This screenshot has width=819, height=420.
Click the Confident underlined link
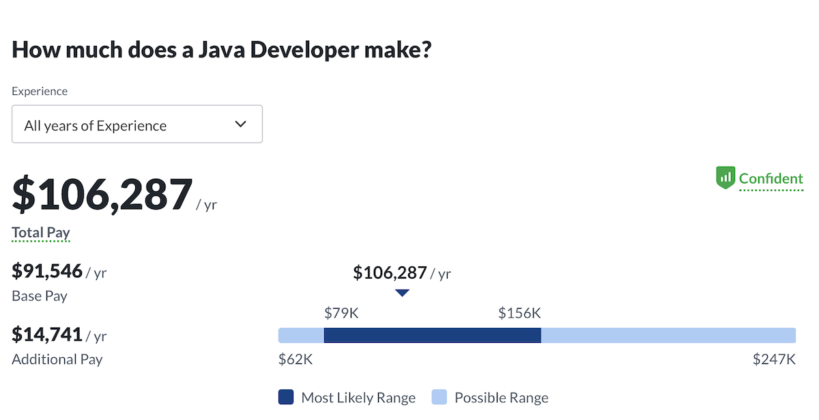[771, 179]
